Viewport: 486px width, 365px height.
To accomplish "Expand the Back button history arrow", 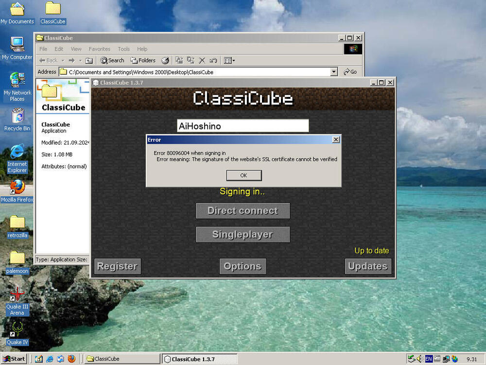I will 63,60.
